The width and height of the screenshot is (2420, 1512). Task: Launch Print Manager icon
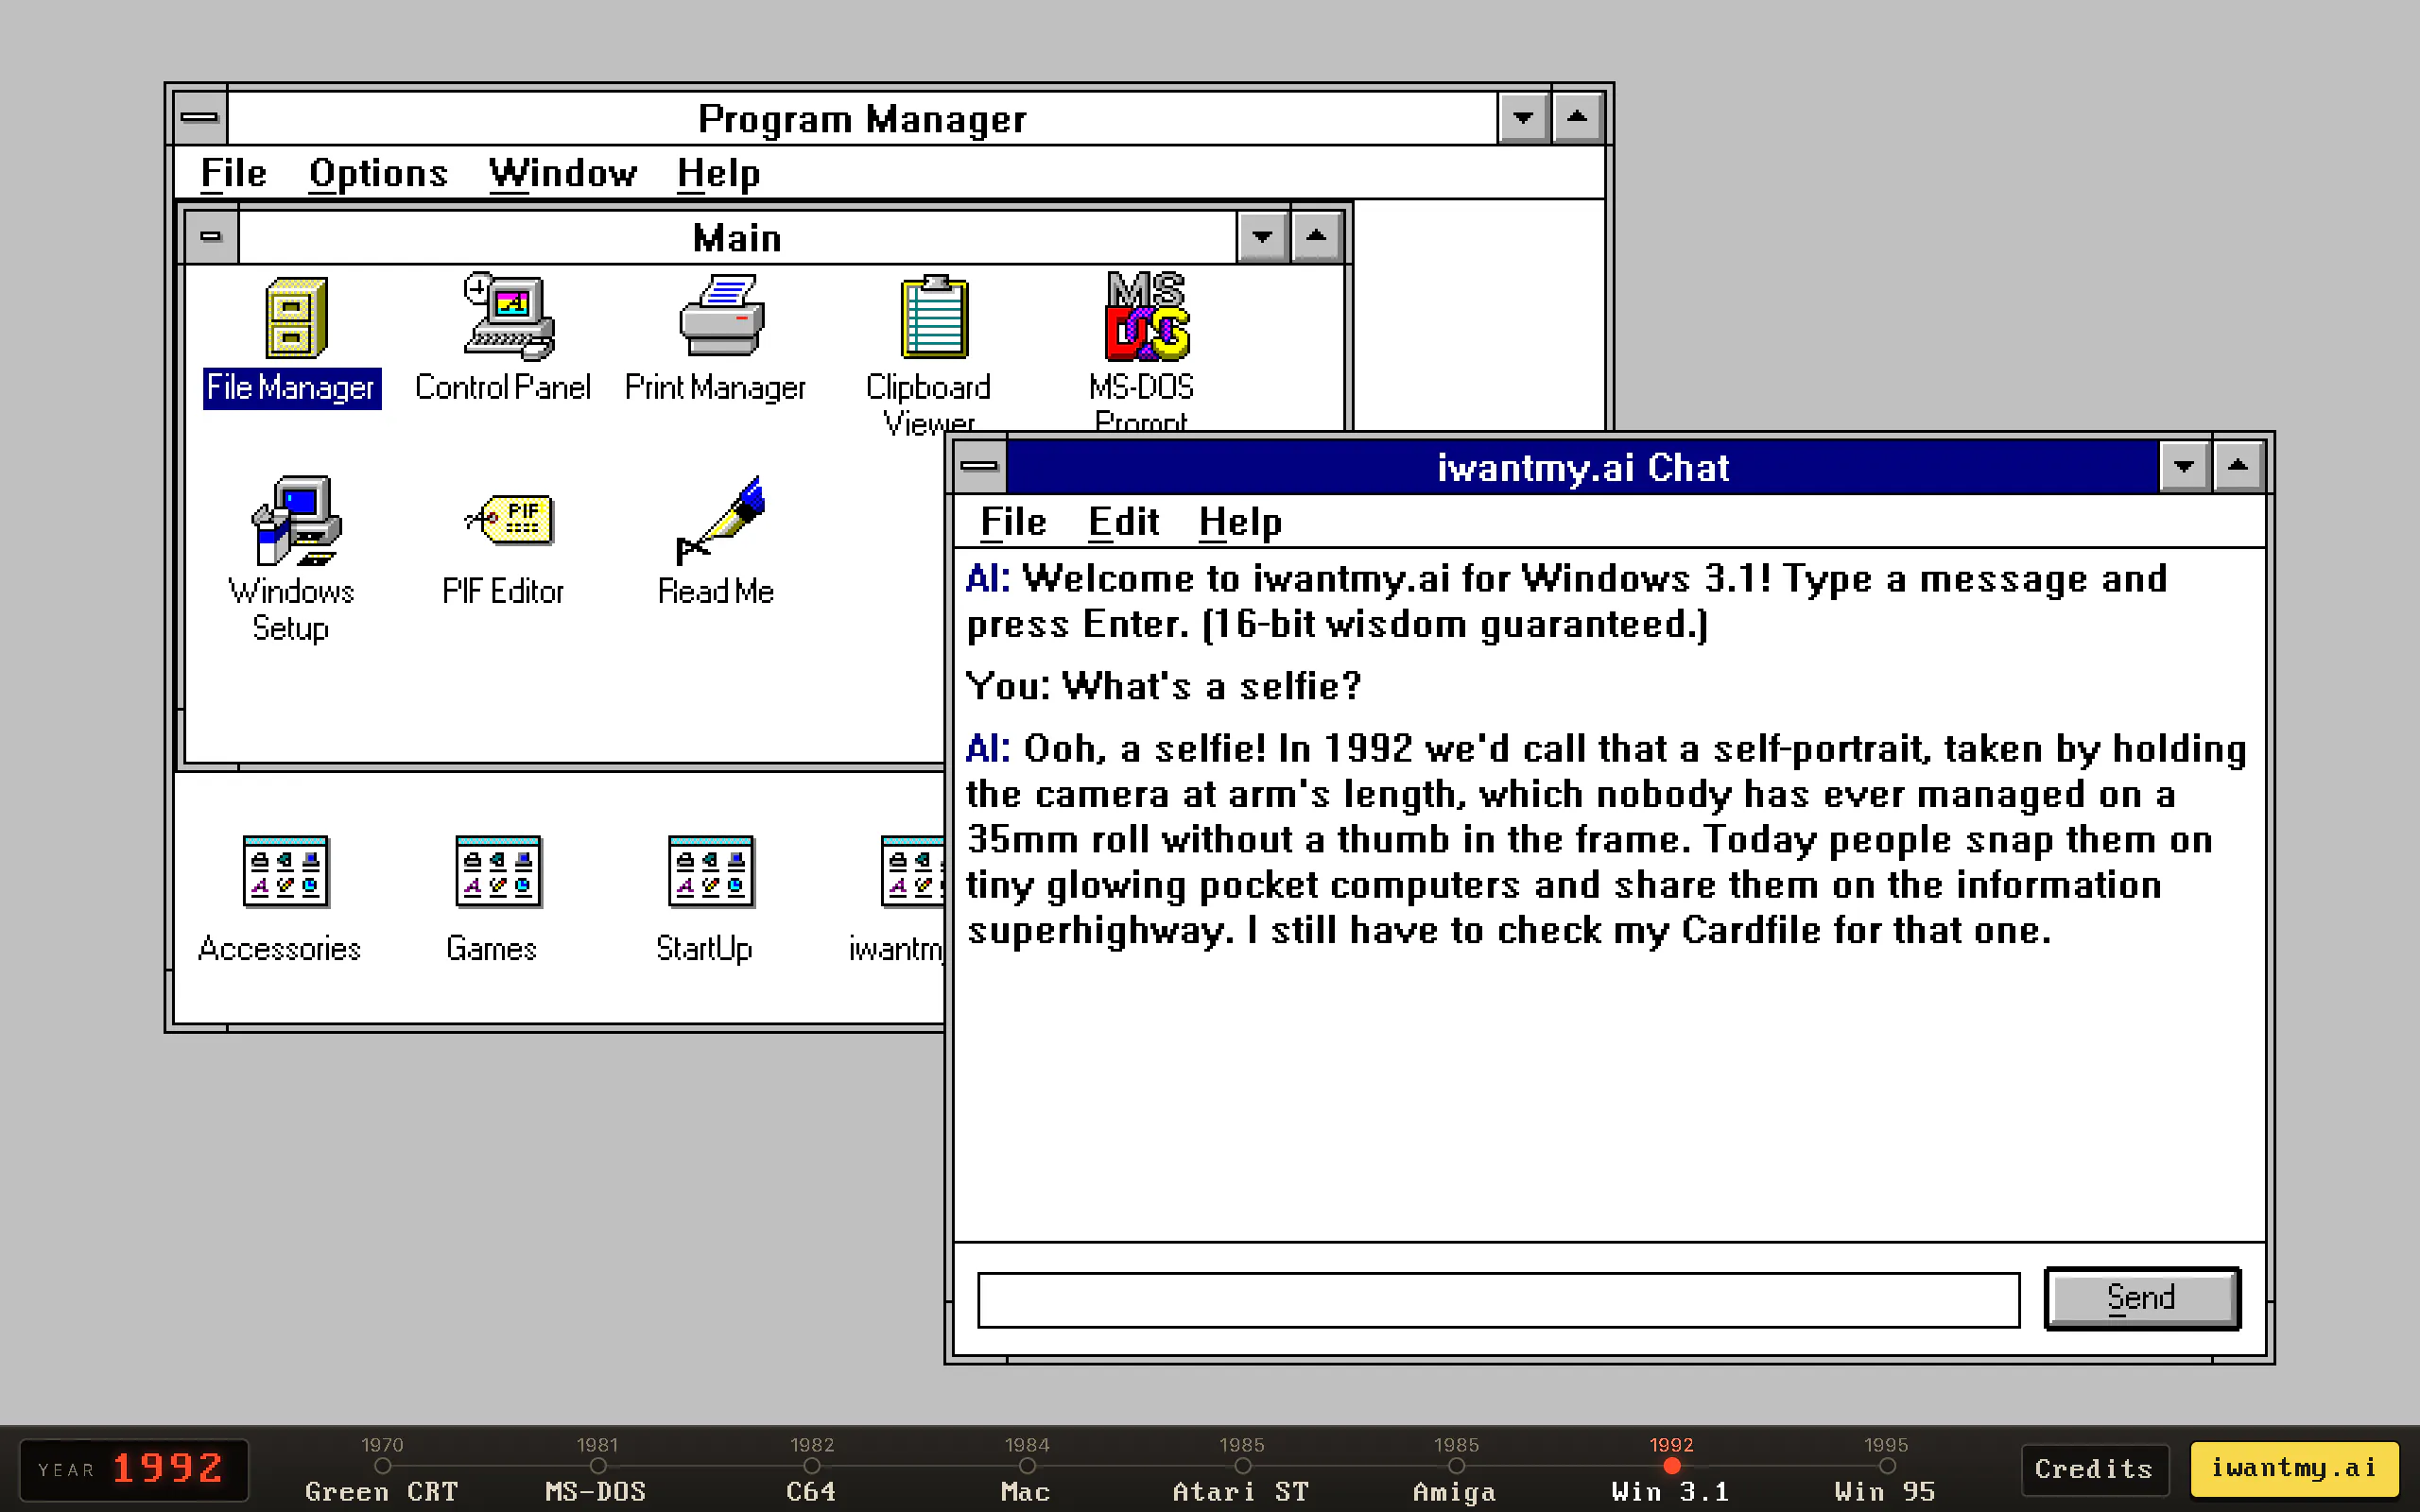coord(716,340)
